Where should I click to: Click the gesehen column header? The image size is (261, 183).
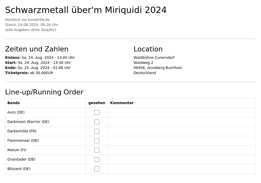click(x=97, y=103)
